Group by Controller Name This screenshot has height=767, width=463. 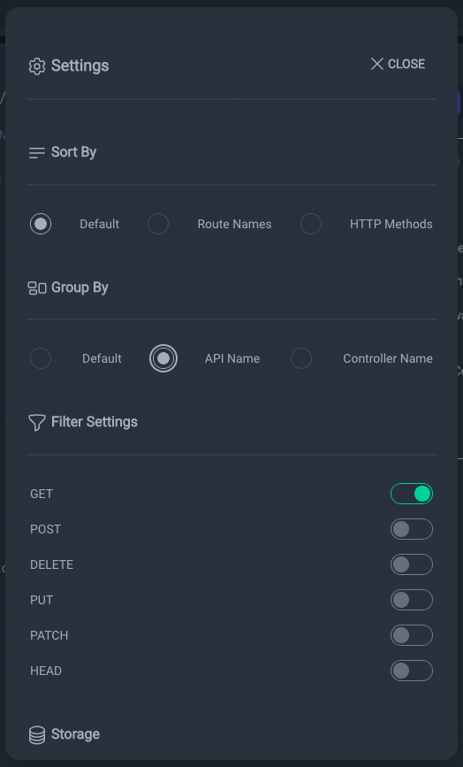coord(301,358)
